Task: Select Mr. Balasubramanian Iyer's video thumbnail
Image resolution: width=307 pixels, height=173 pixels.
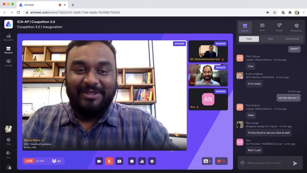Action: (x=208, y=51)
